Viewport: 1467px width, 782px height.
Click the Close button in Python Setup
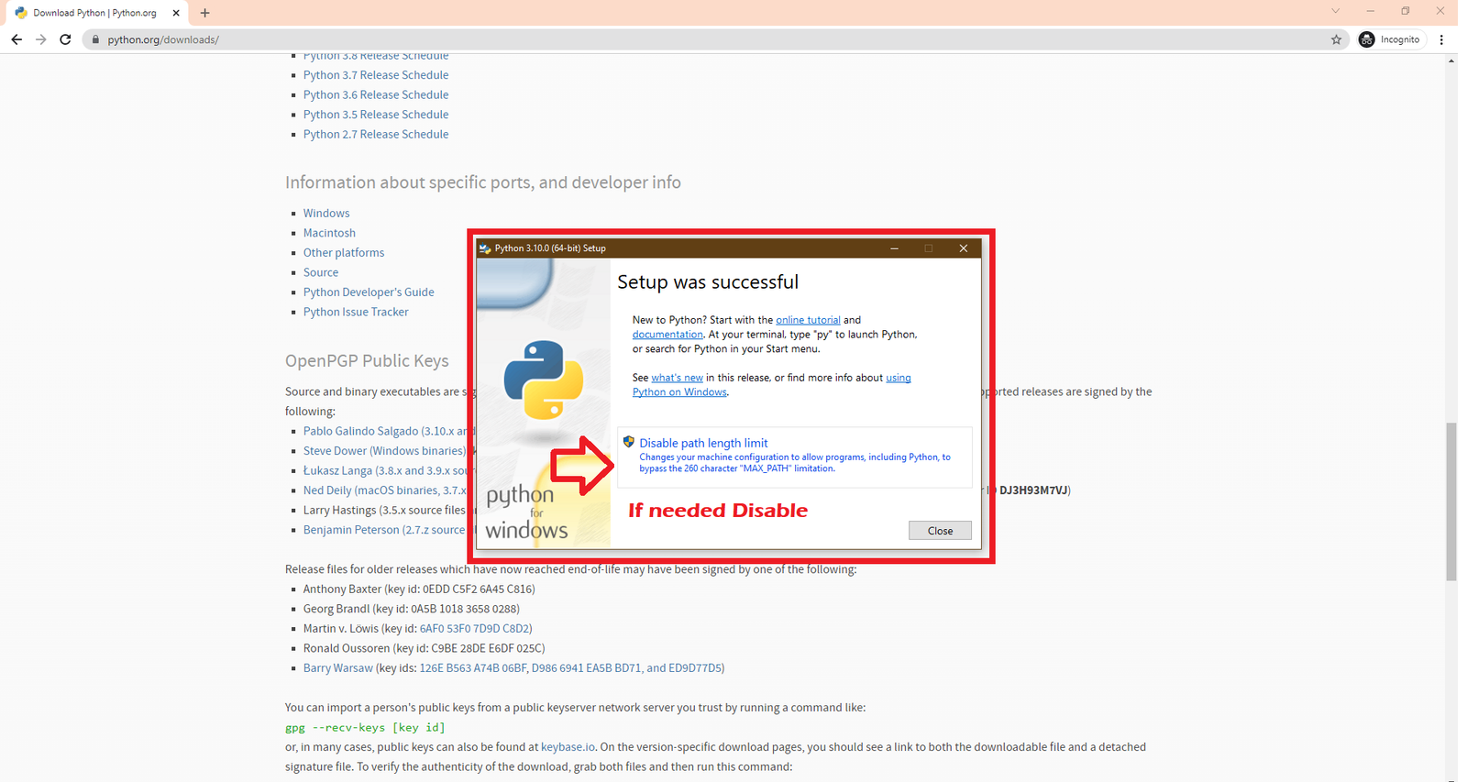[940, 531]
